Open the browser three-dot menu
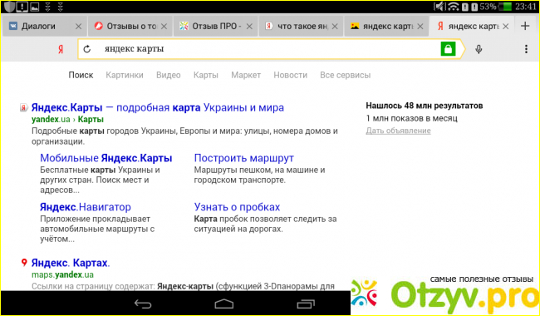Screen dimensions: 540x316 pos(526,49)
